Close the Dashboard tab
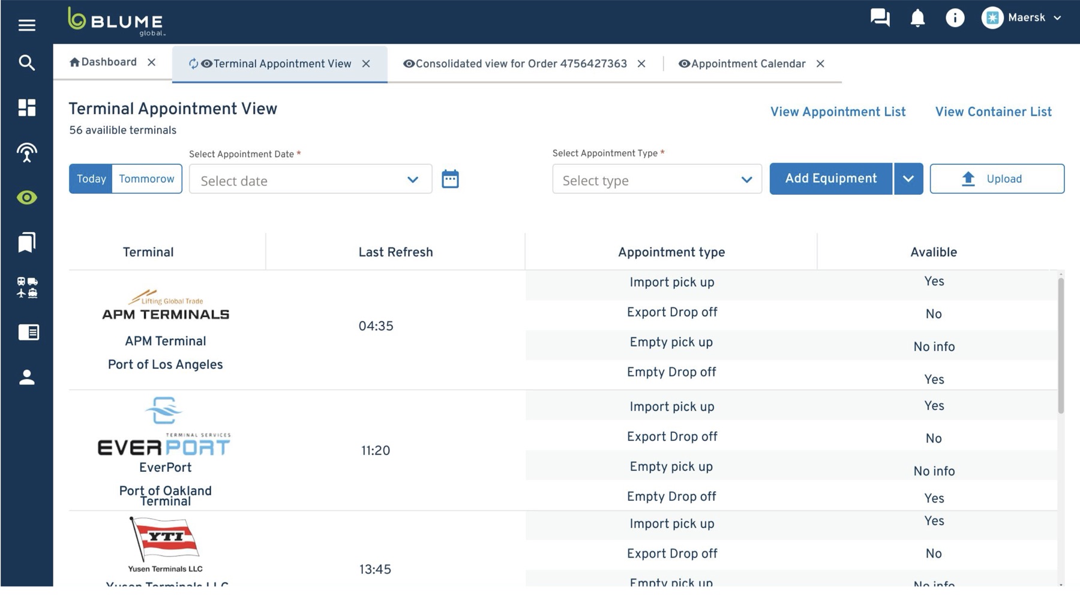Image resolution: width=1080 pixels, height=596 pixels. tap(152, 62)
